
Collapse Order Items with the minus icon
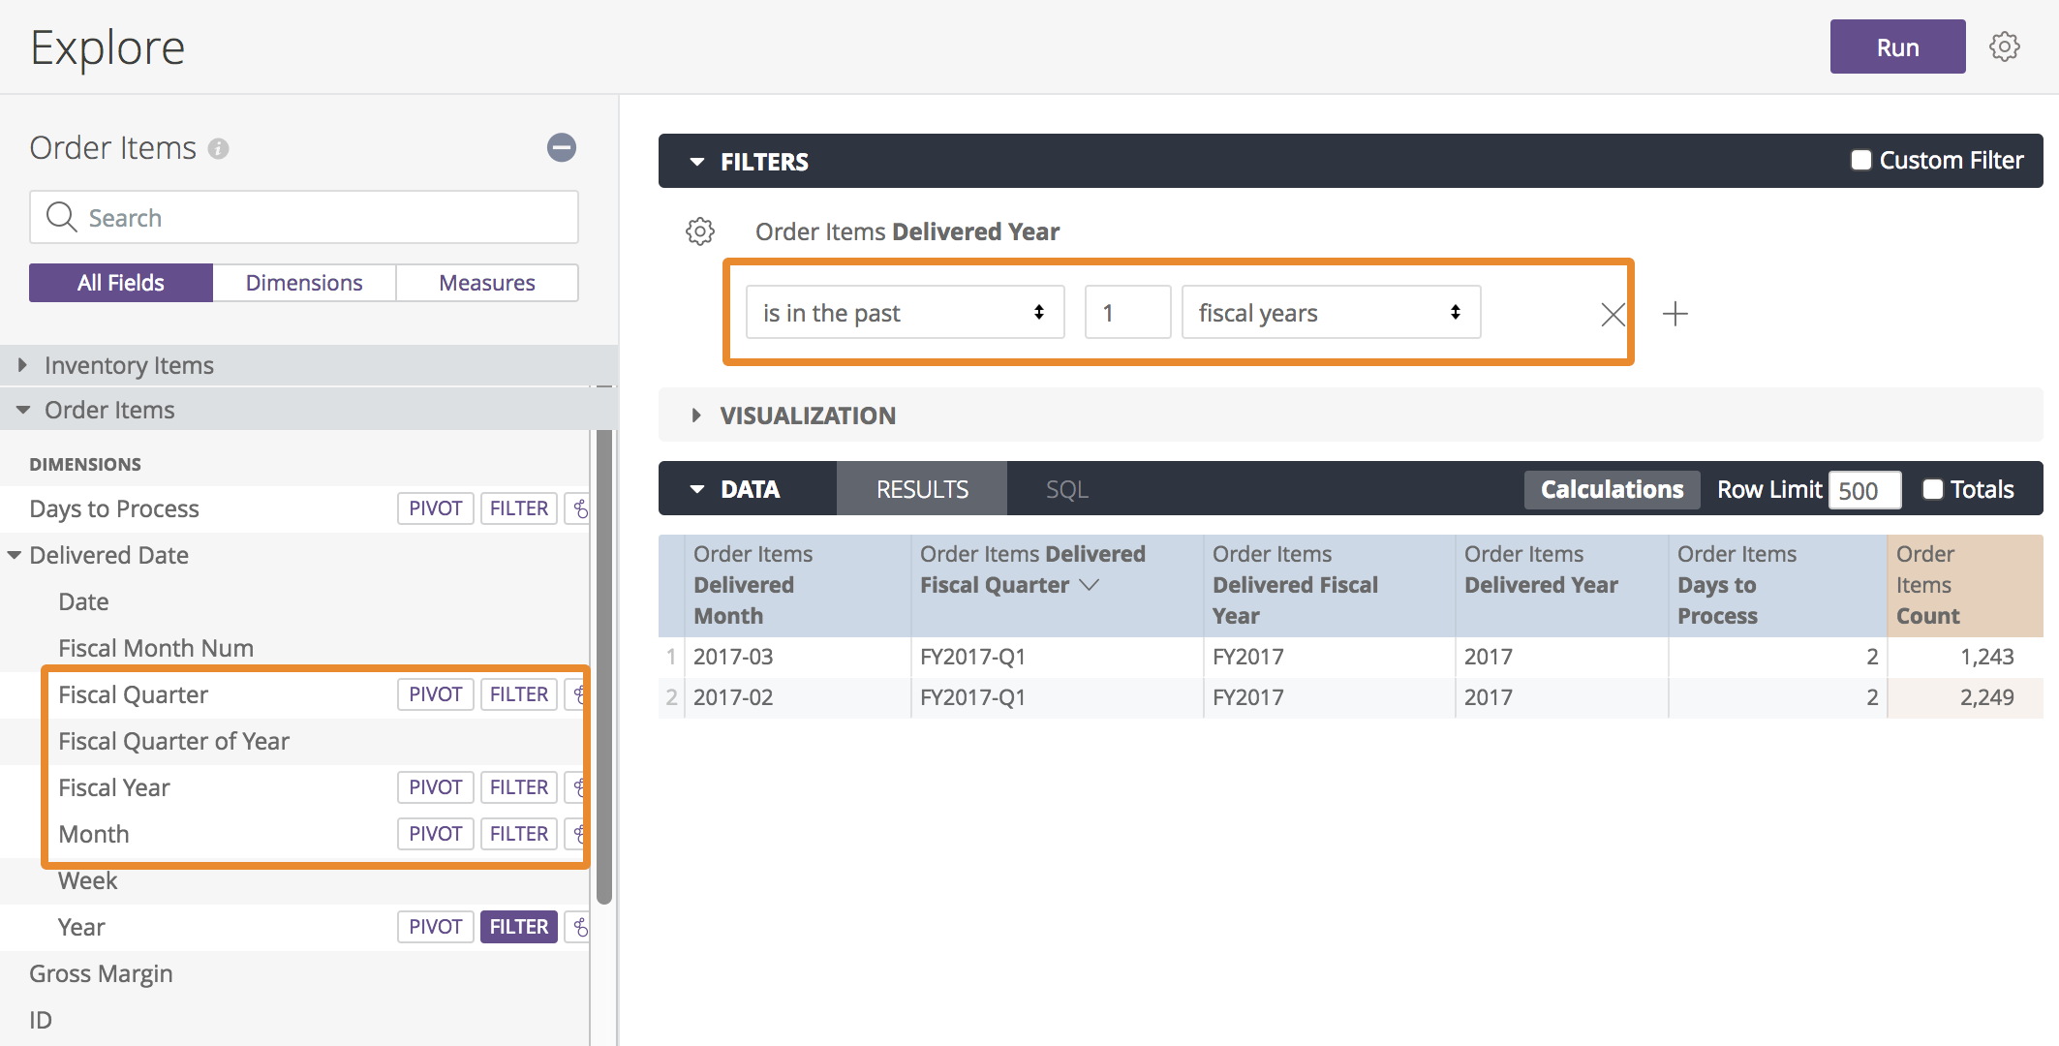point(561,147)
